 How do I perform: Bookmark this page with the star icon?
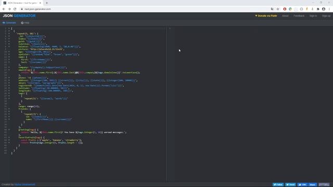click(278, 9)
